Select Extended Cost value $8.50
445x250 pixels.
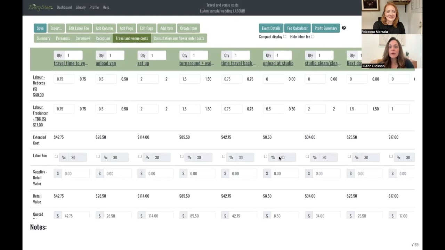(267, 137)
